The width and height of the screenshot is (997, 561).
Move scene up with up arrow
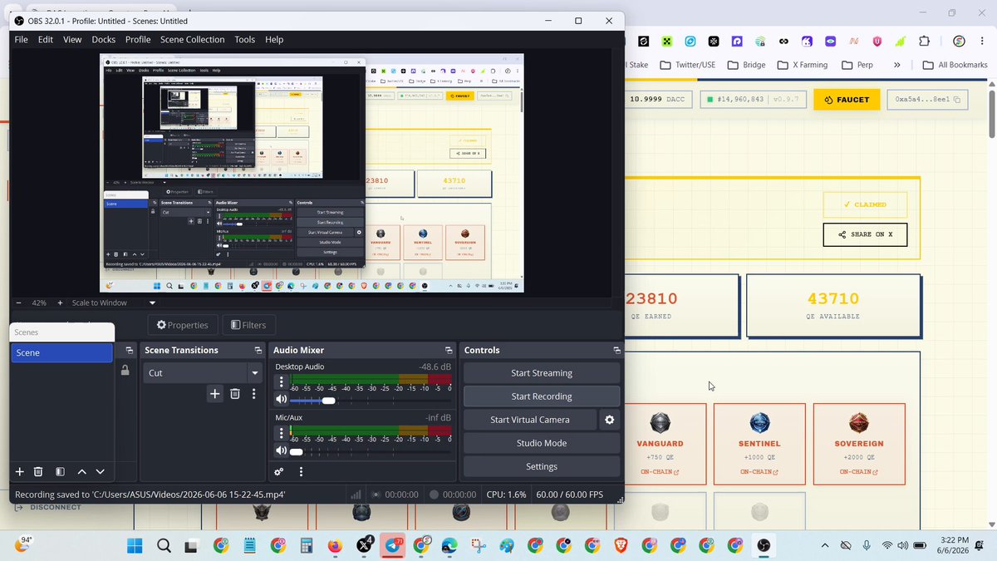[x=81, y=471]
